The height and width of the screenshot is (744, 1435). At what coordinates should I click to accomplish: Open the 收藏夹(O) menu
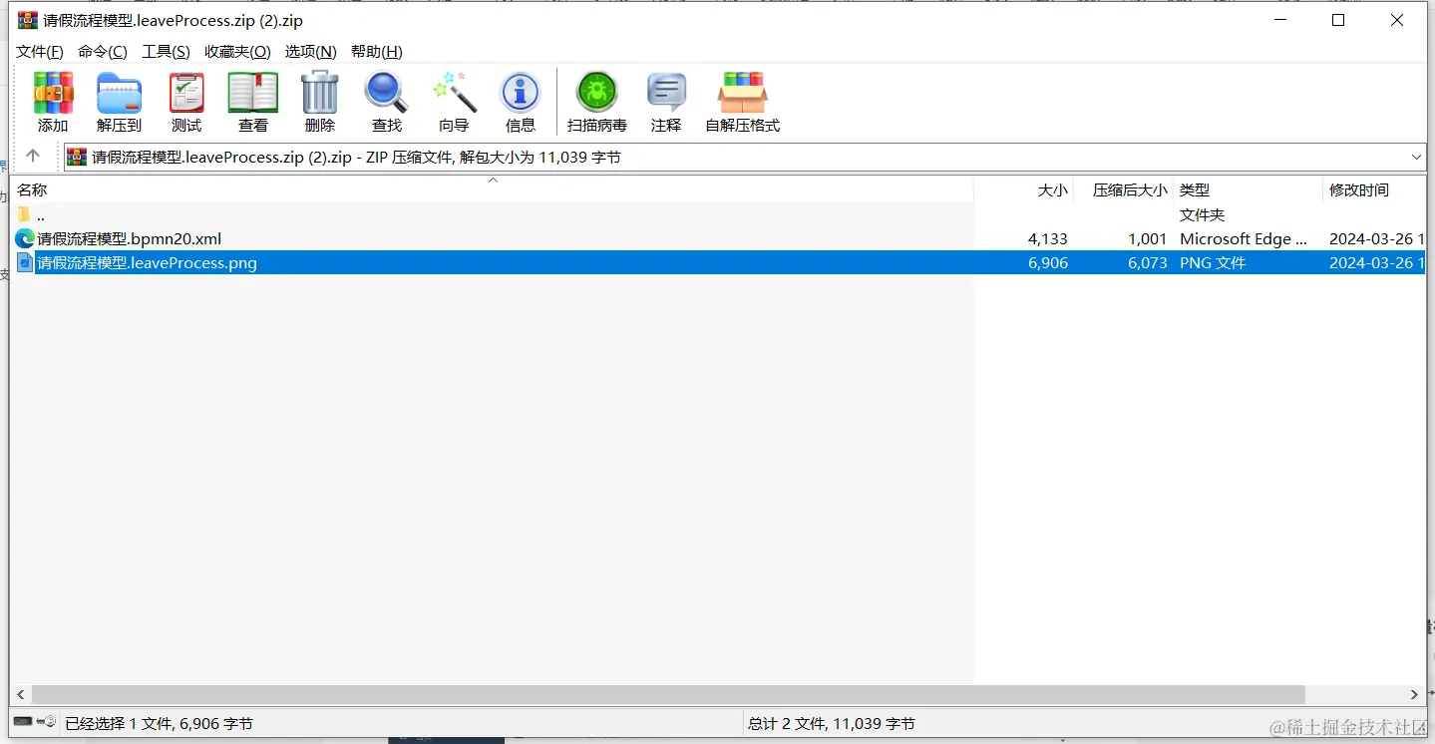(237, 52)
